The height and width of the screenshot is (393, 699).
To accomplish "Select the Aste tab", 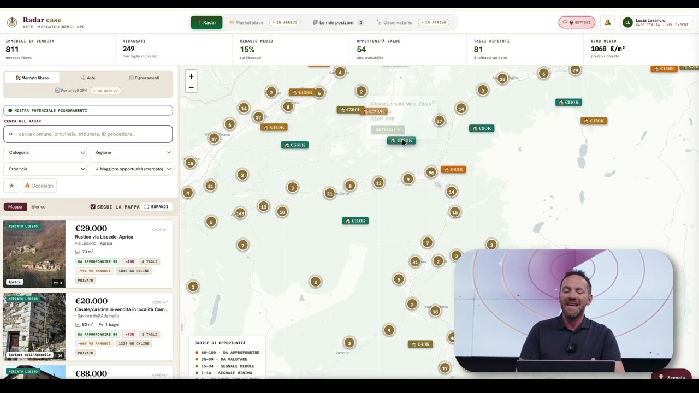I will pos(88,78).
